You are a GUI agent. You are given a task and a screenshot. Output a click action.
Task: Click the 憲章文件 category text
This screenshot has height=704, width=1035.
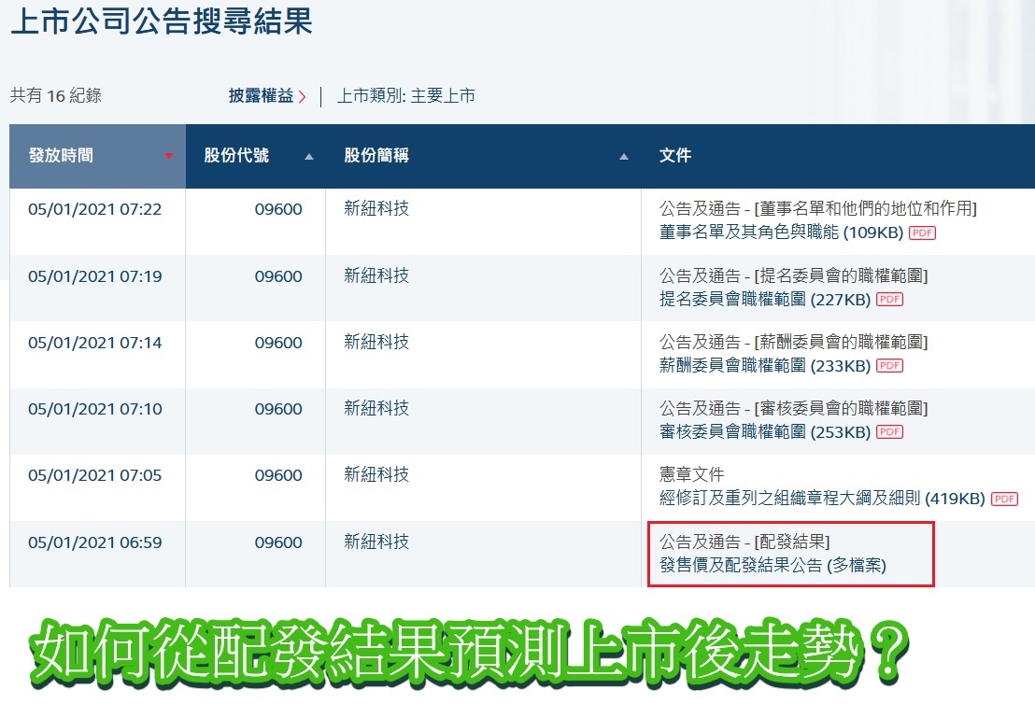[x=692, y=474]
